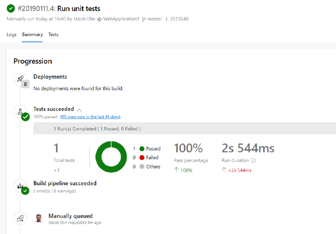Click the green donut chart of test results
This screenshot has height=234, width=336.
pos(111,157)
